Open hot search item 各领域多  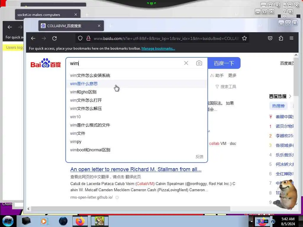(x=284, y=145)
